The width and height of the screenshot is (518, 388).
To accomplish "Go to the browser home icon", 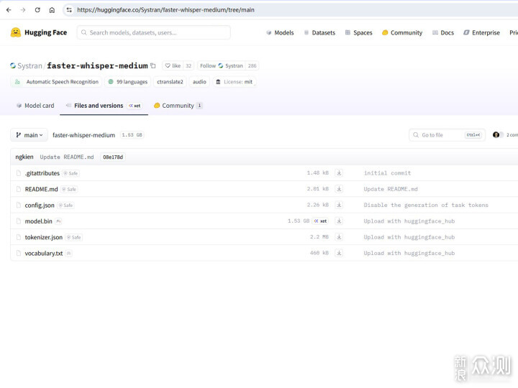I will (52, 10).
